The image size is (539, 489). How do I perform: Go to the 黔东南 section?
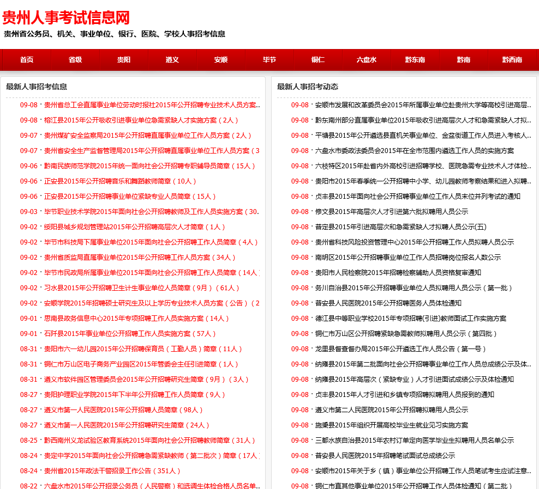(x=415, y=60)
